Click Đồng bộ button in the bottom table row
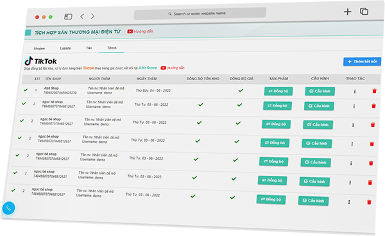Screen dimensions: 385x236 coord(271,199)
